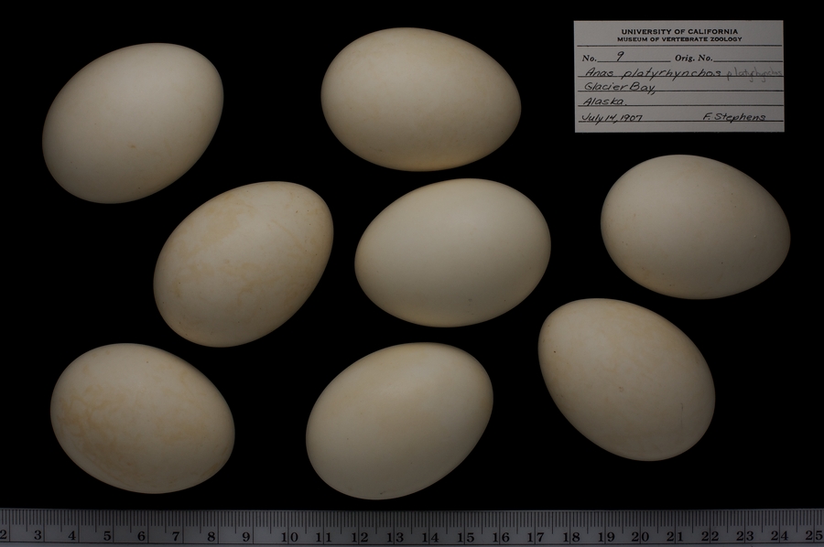
Task: Select the locality text "Glacier Bay,"
Action: (x=620, y=88)
